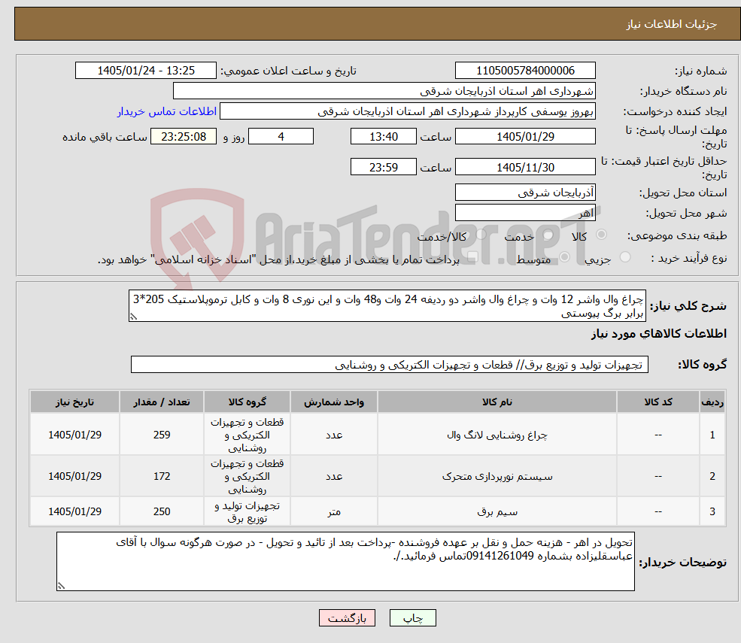Viewport: 741px width, 643px height.
Task: Click the چاپ (print) button
Action: point(412,618)
